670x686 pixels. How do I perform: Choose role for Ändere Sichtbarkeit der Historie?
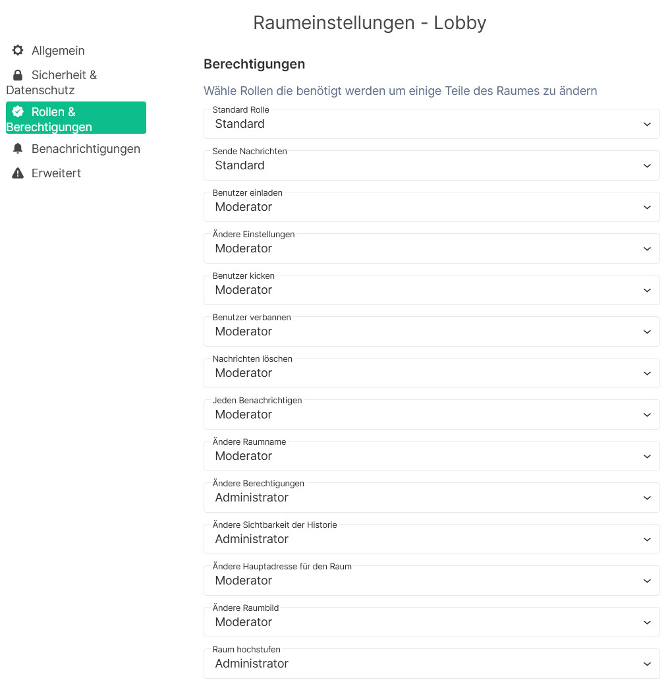coord(432,540)
